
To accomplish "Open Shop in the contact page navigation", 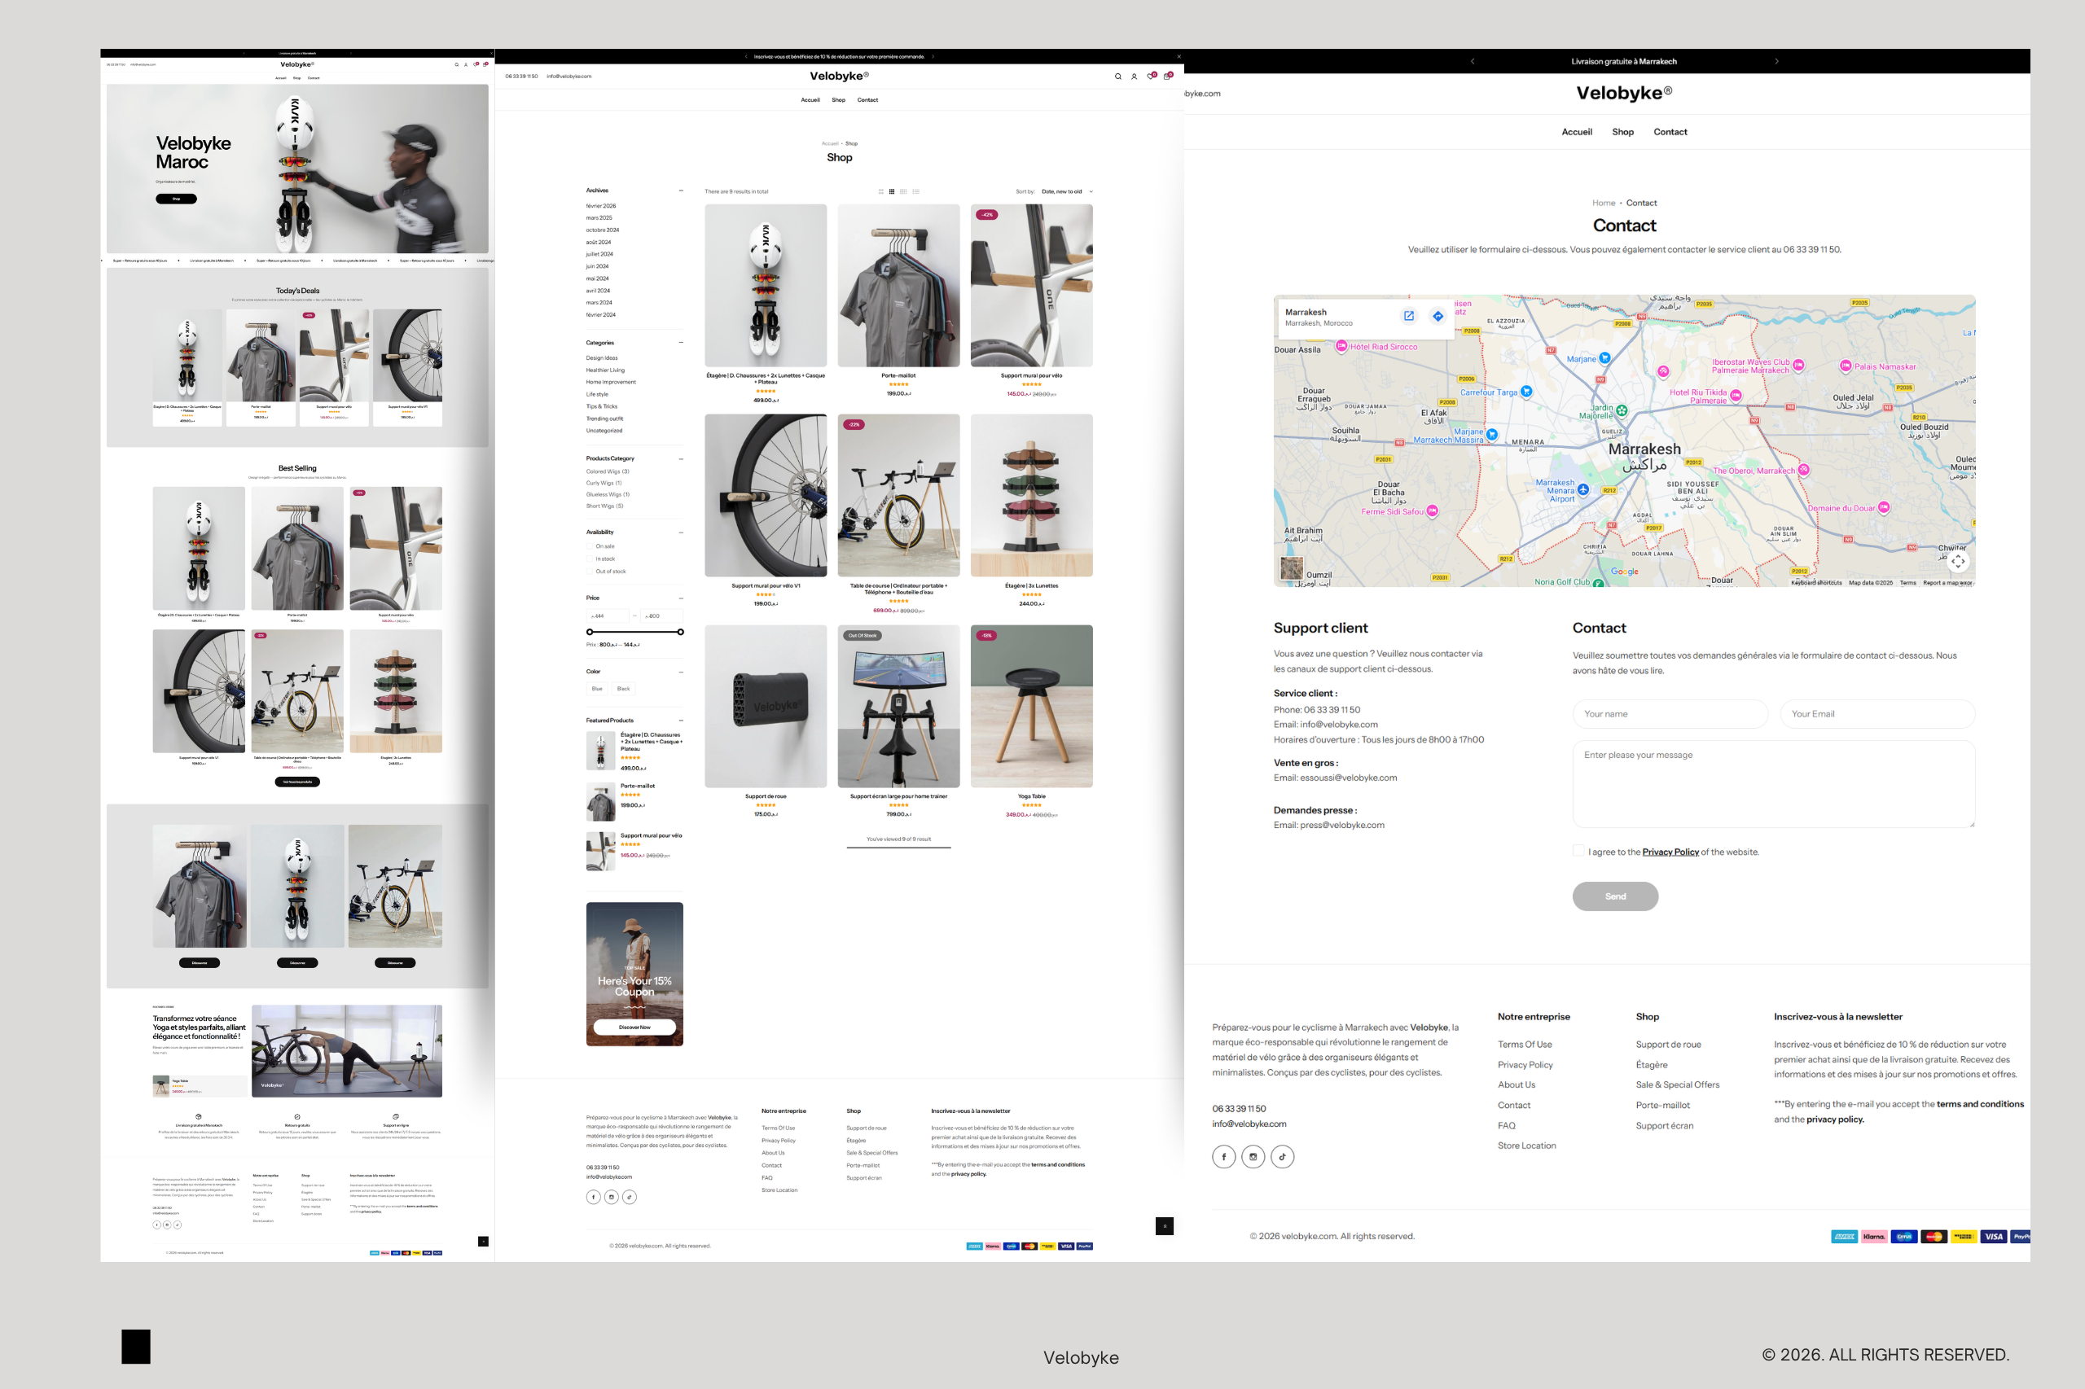I will tap(1622, 132).
